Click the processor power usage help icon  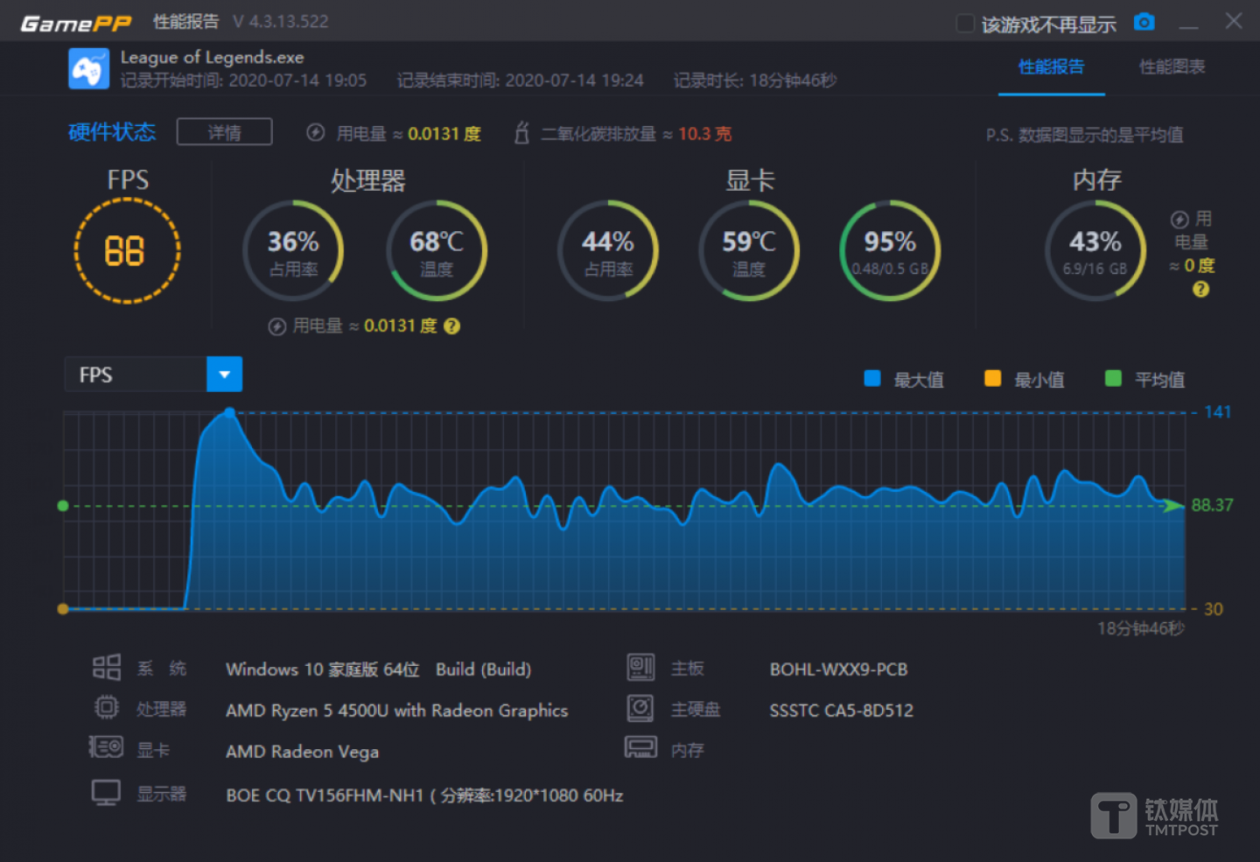(x=451, y=326)
